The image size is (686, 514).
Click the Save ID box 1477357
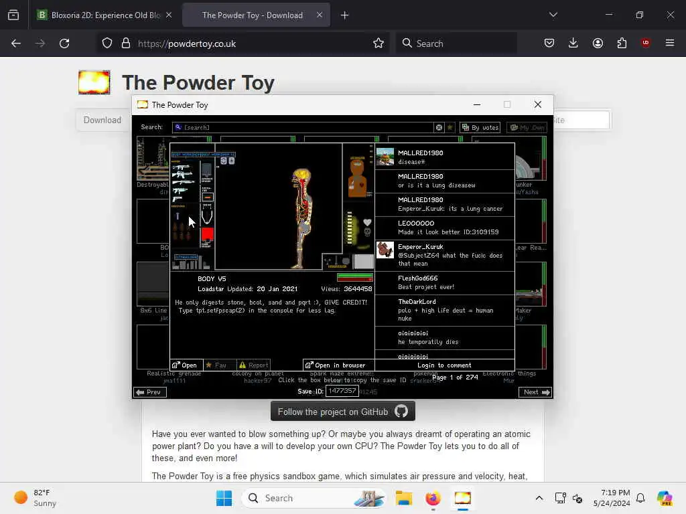[342, 391]
